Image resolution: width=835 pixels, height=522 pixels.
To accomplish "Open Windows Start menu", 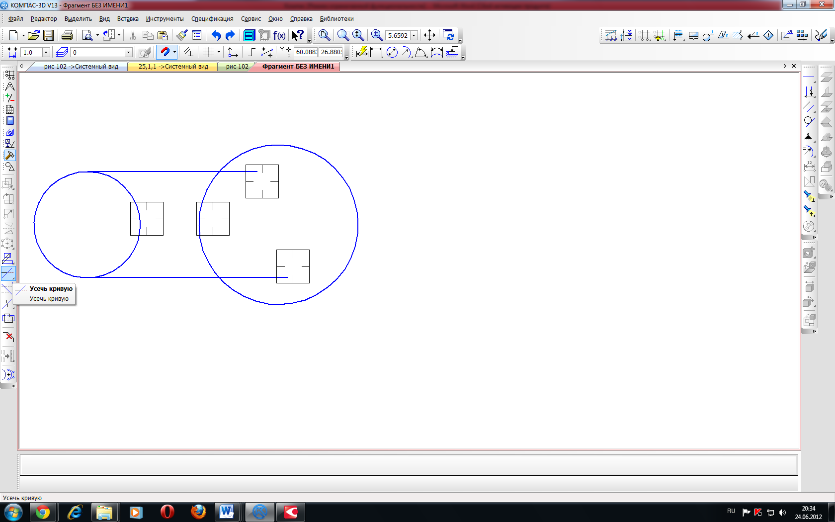I will point(13,512).
